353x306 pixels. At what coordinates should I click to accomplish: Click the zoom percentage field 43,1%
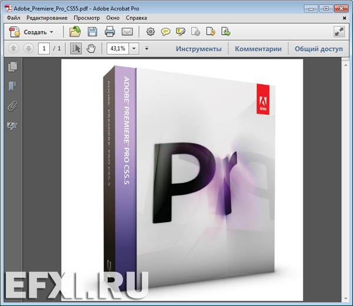(118, 48)
